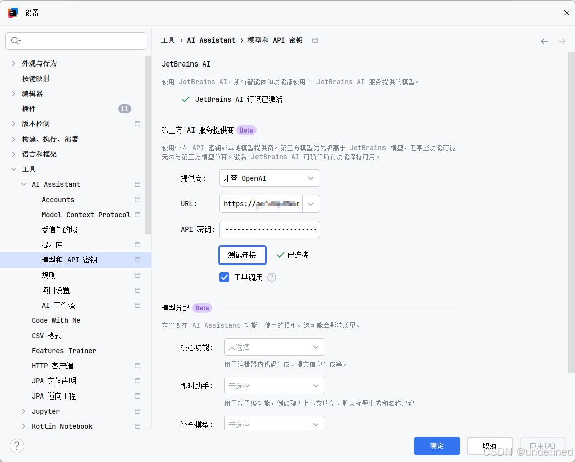Click the project icon on AI Assistant row

137,184
